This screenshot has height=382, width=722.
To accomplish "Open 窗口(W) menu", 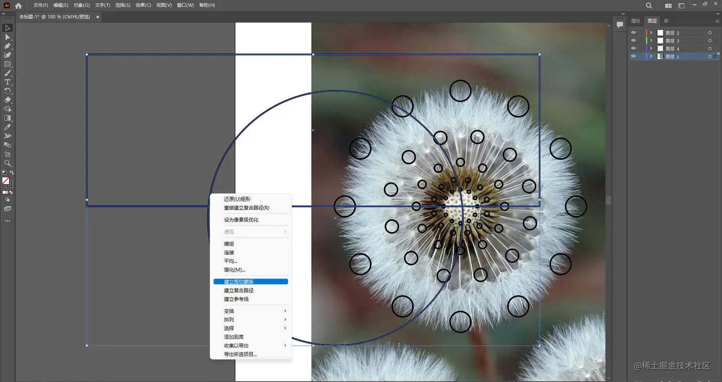I will [x=185, y=5].
